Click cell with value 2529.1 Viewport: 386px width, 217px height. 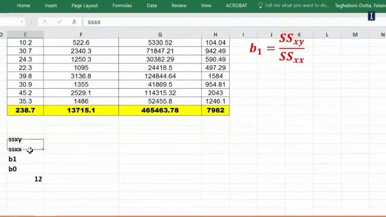(81, 93)
